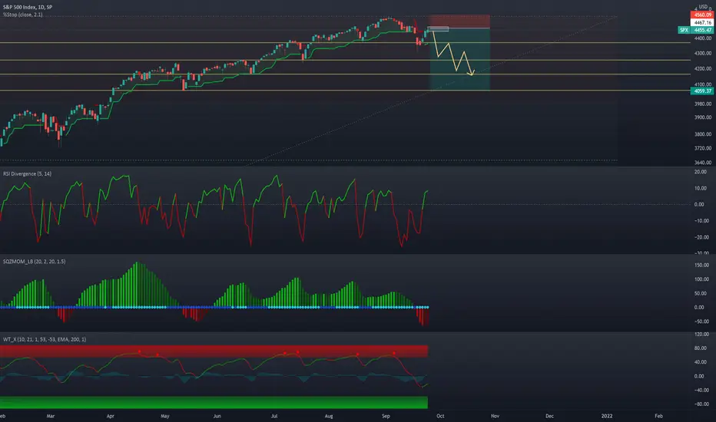Image resolution: width=716 pixels, height=422 pixels.
Task: Click the WT_X green oversold band
Action: (x=214, y=402)
